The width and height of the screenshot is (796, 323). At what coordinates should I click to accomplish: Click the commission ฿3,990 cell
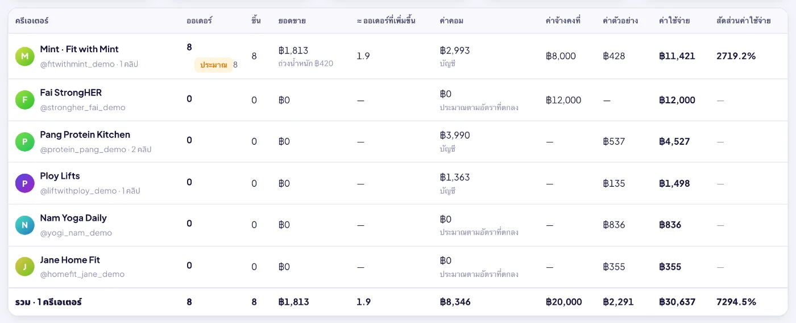click(455, 135)
